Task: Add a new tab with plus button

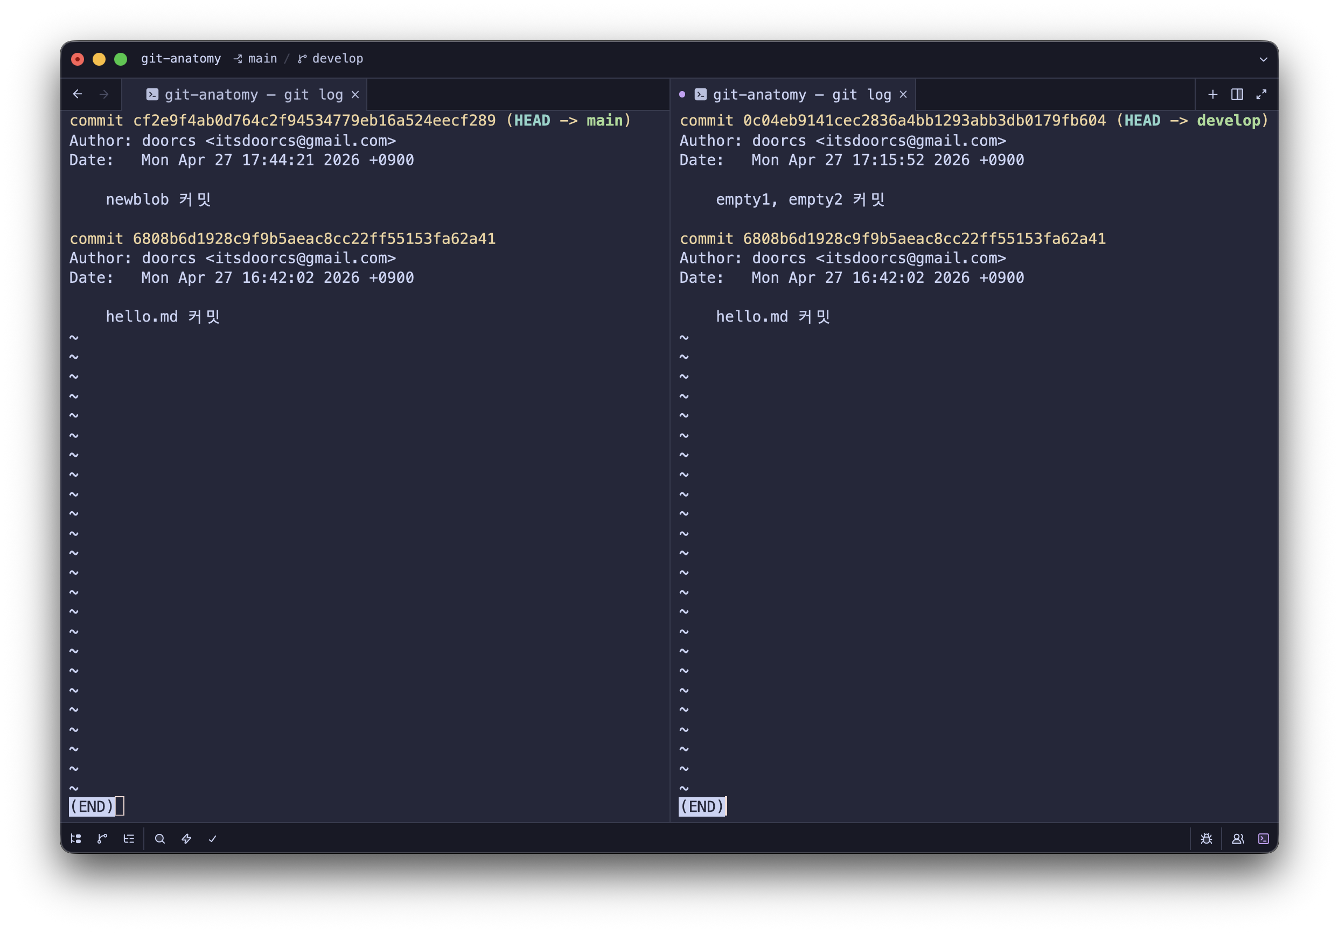Action: (1212, 94)
